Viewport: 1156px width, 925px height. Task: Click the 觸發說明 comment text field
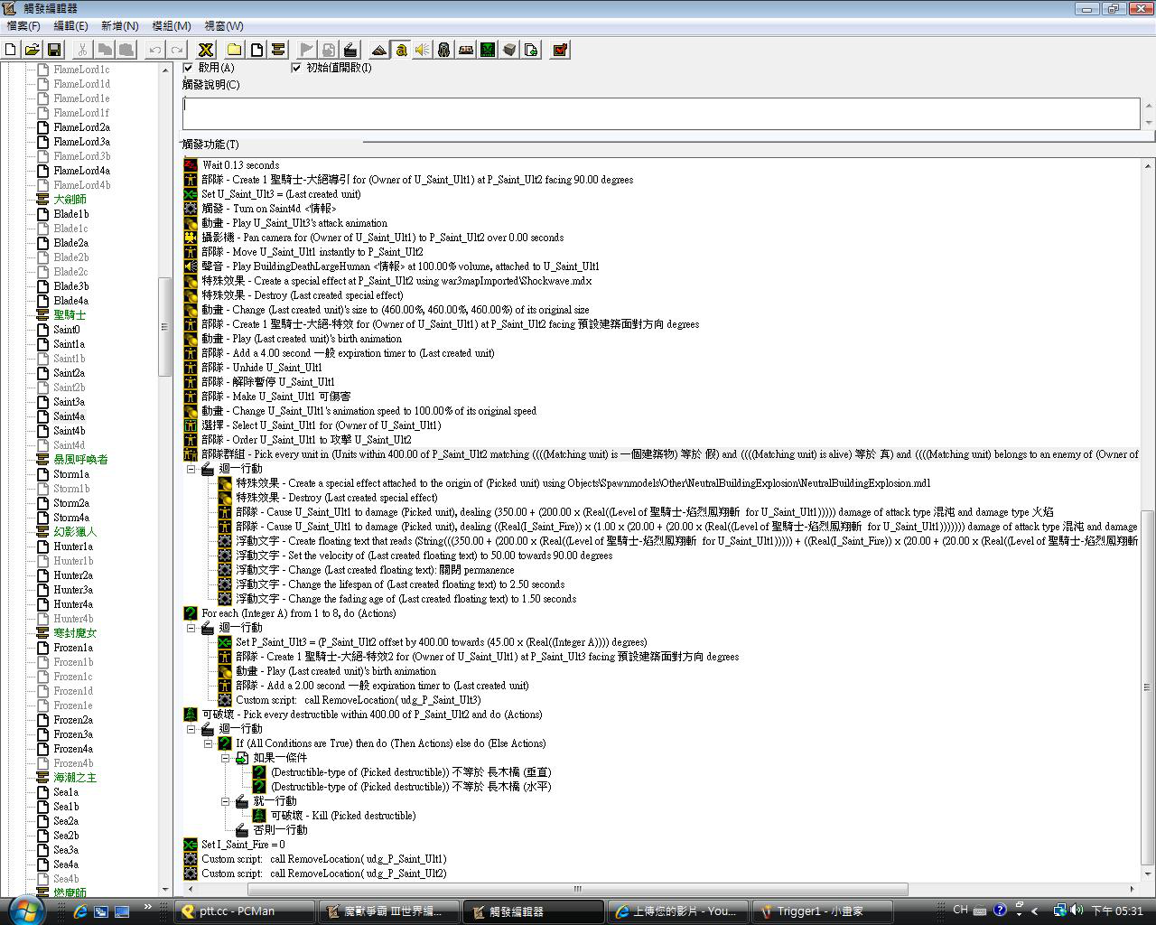[x=659, y=114]
